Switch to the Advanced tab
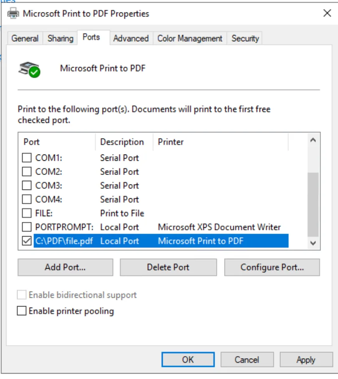Screen dimensions: 338x379 131,38
